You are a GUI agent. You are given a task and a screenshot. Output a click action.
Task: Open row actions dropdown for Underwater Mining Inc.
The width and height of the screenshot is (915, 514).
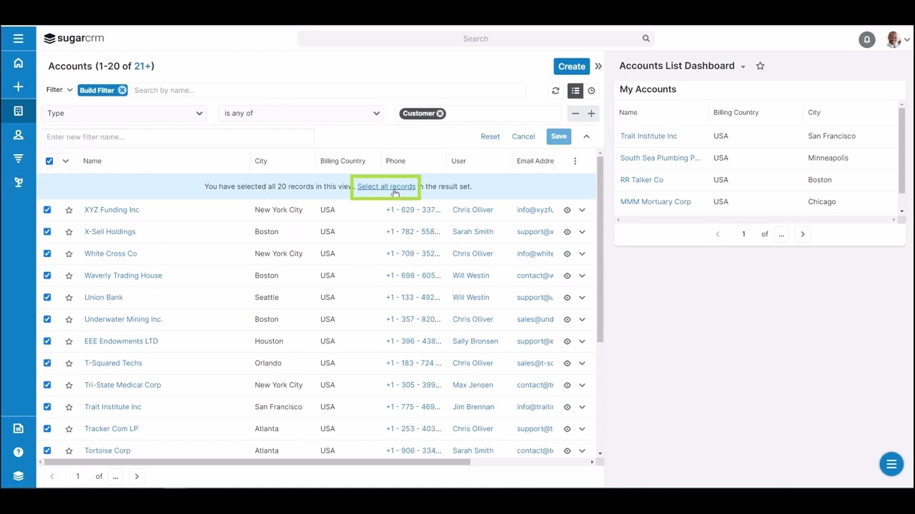(x=582, y=320)
